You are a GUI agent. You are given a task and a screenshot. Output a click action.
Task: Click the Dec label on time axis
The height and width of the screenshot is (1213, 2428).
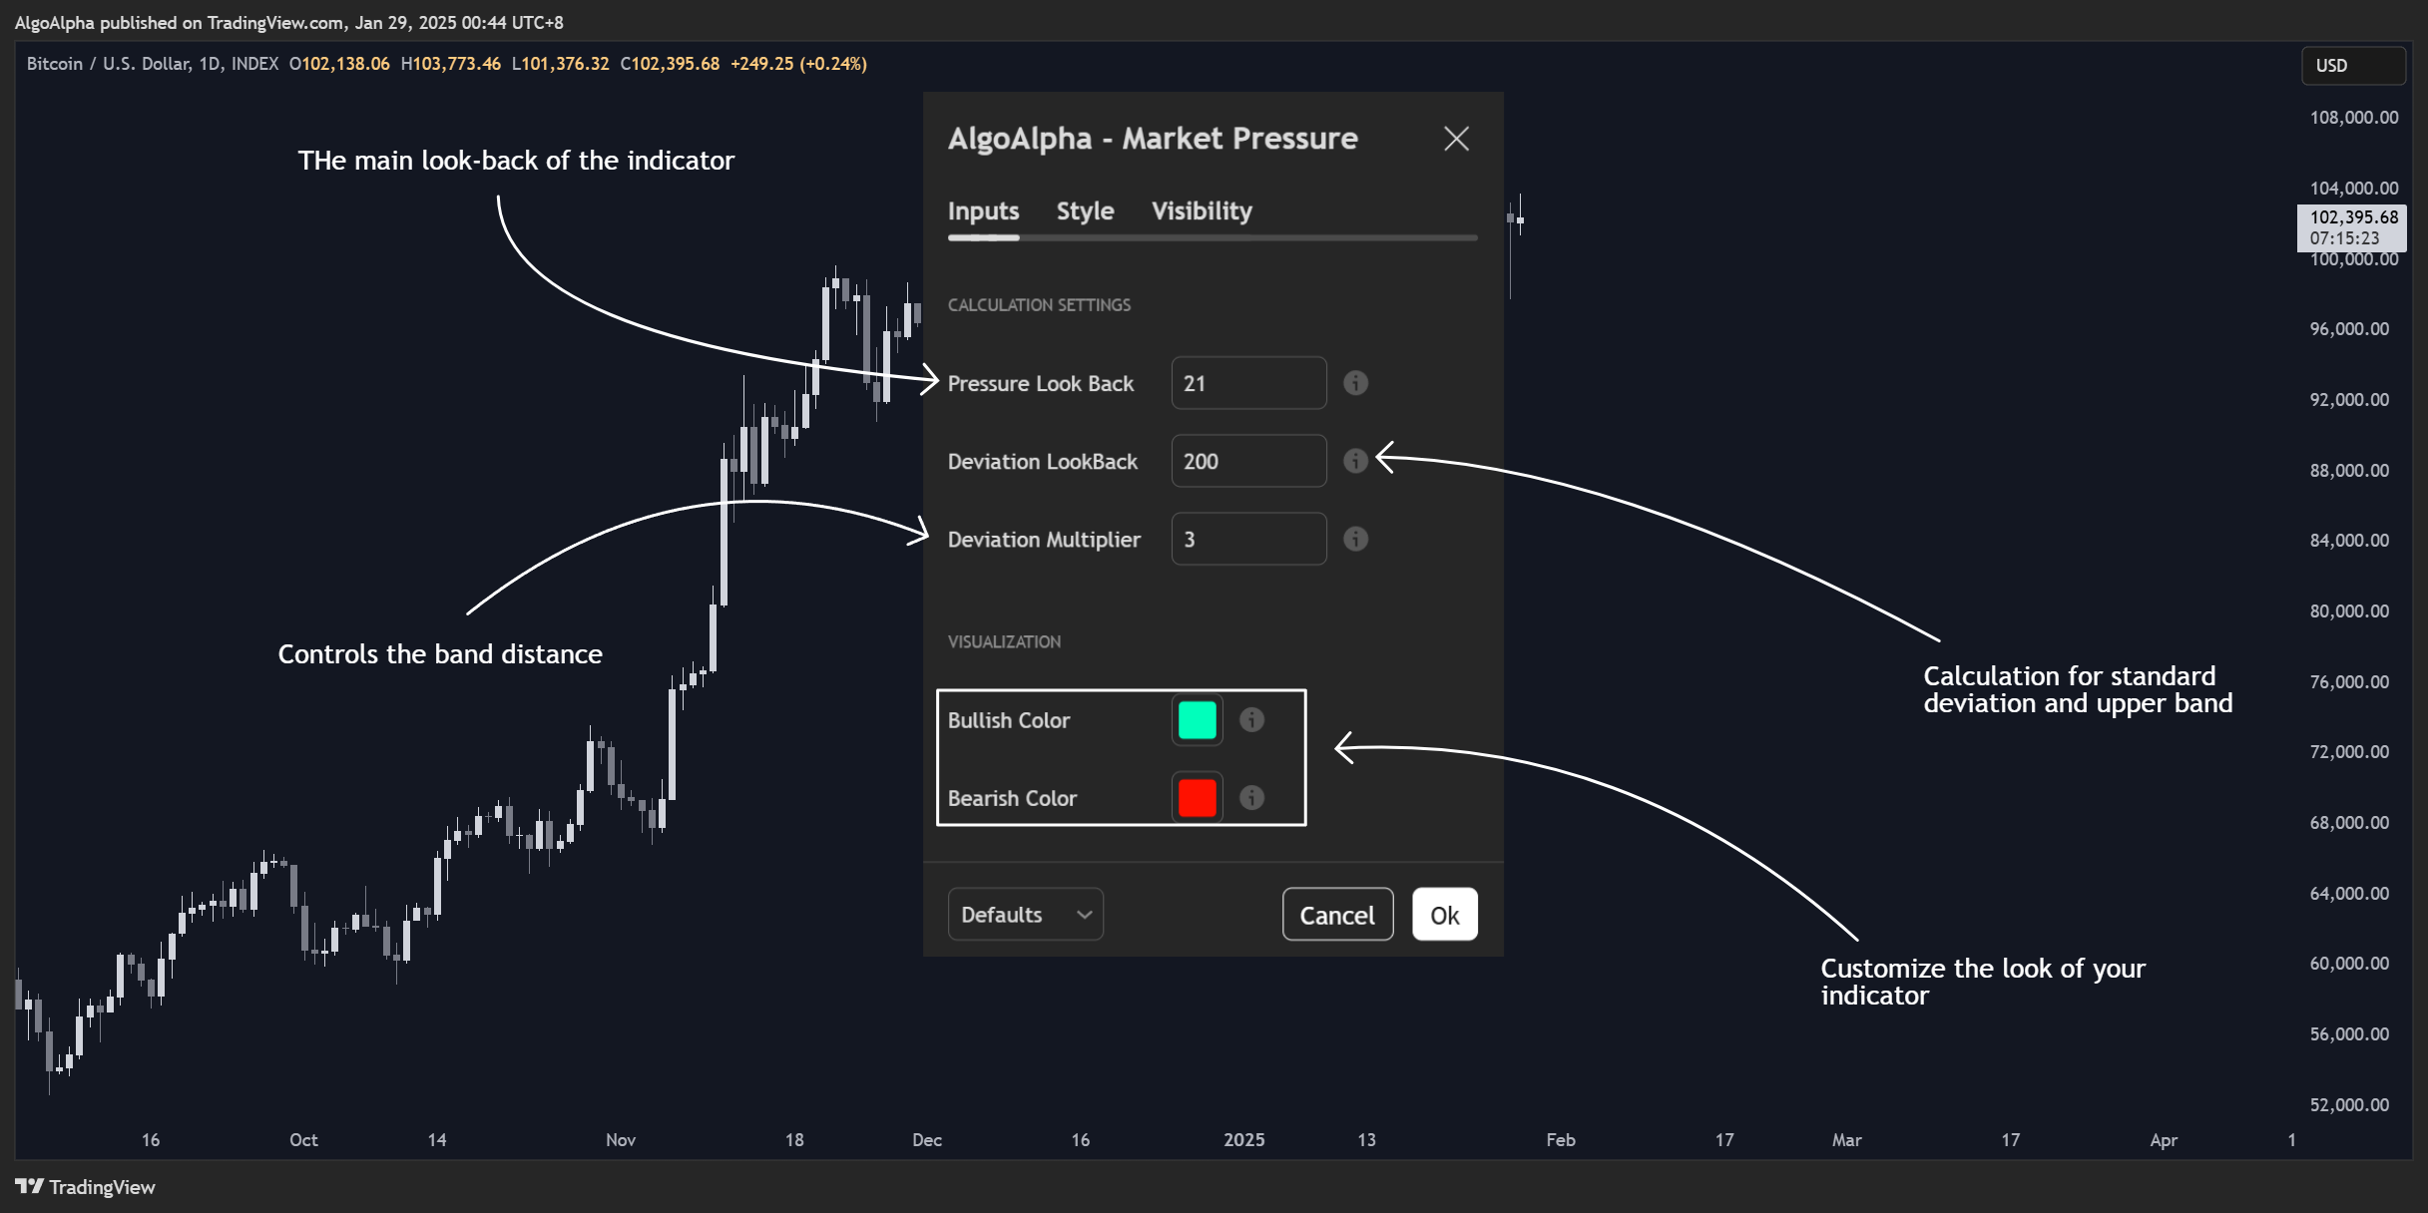click(x=927, y=1140)
